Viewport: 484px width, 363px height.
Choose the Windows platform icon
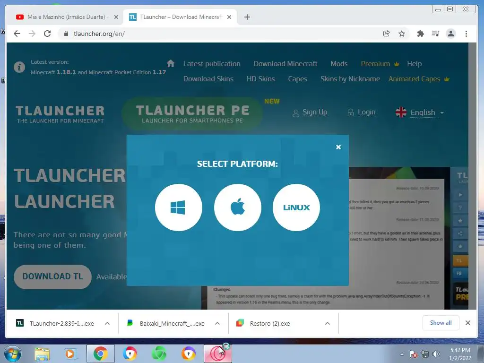[x=178, y=207]
